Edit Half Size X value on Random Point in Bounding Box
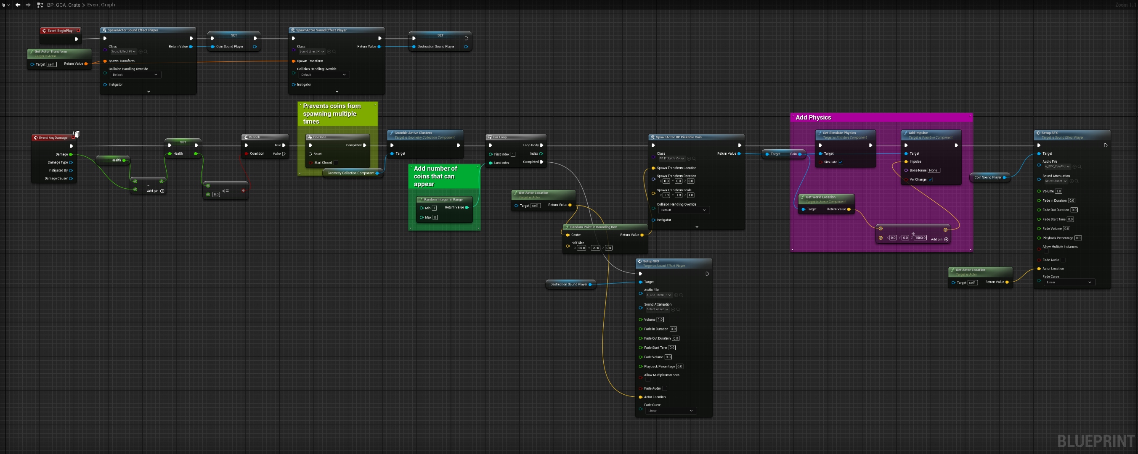The image size is (1138, 454). pyautogui.click(x=581, y=248)
